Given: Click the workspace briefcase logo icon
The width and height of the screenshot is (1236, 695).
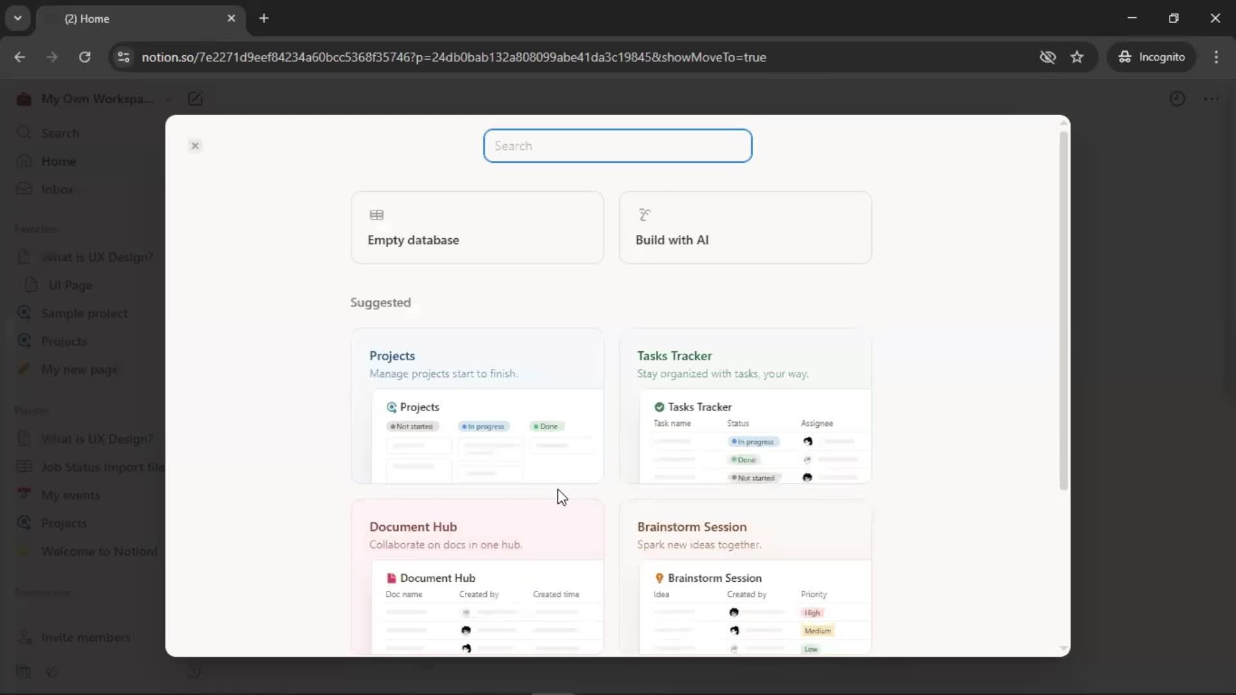Looking at the screenshot, I should tap(24, 98).
